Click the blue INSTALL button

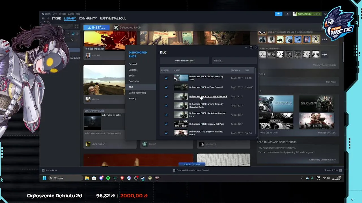(96, 27)
